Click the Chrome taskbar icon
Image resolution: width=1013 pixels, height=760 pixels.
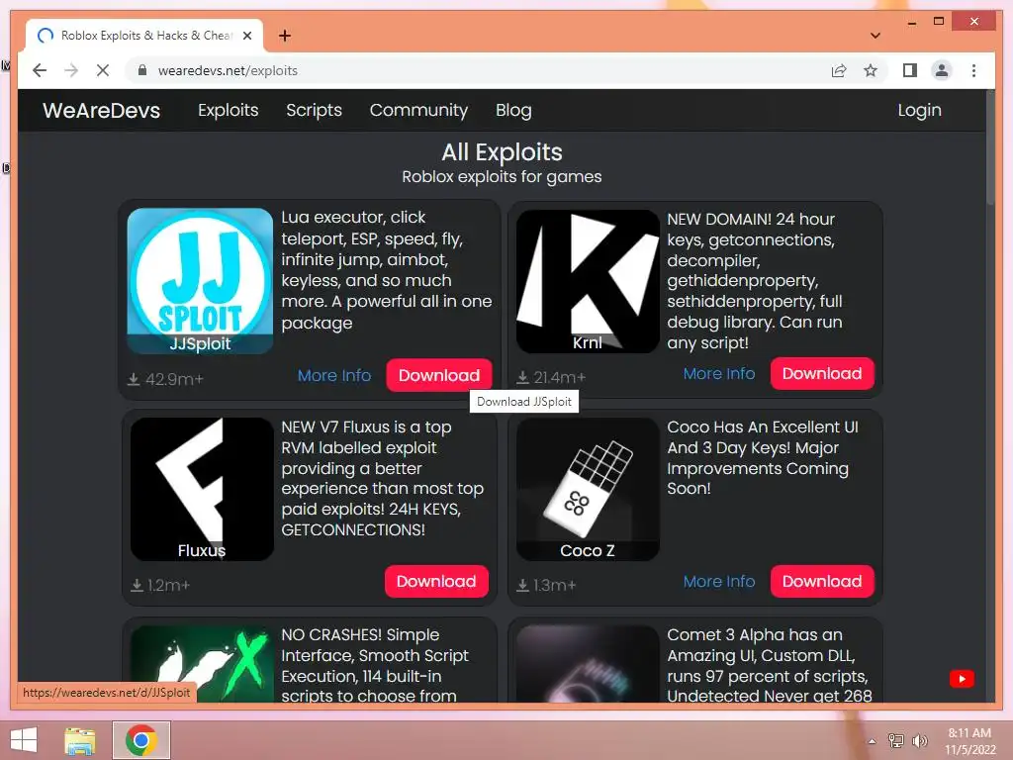point(141,740)
